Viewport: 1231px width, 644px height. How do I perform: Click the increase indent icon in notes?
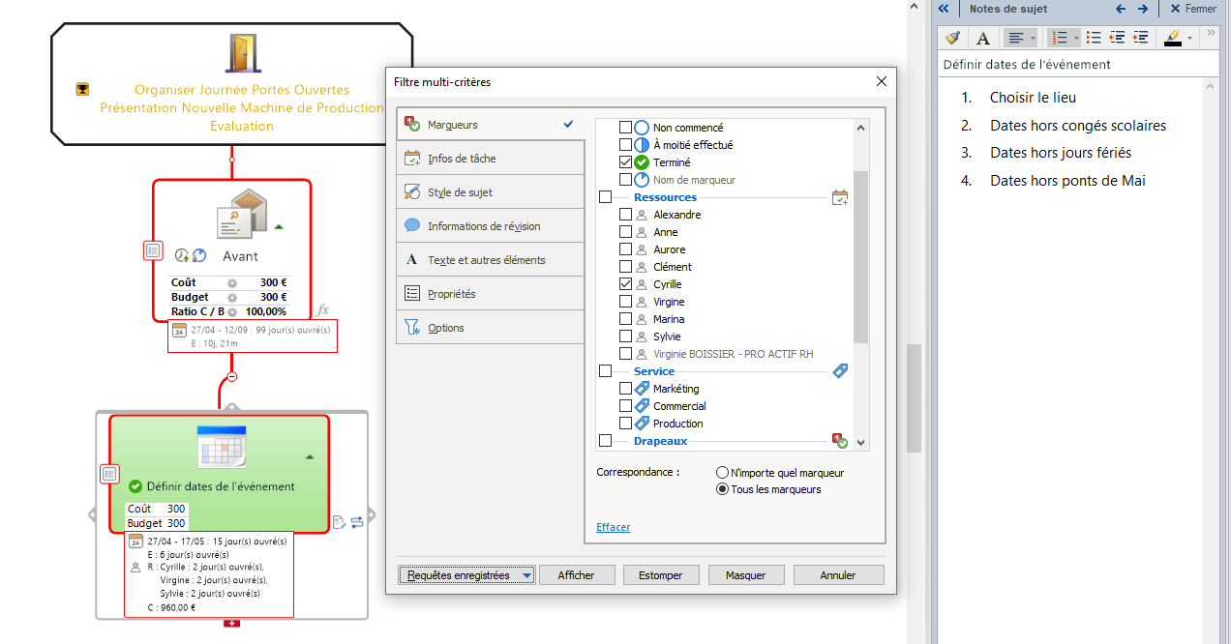(x=1141, y=38)
